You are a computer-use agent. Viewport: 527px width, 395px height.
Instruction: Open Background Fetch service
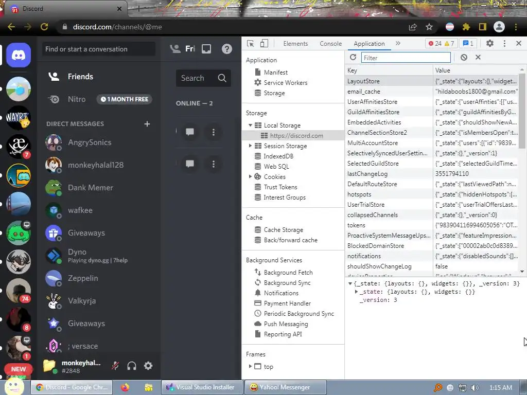click(x=288, y=273)
